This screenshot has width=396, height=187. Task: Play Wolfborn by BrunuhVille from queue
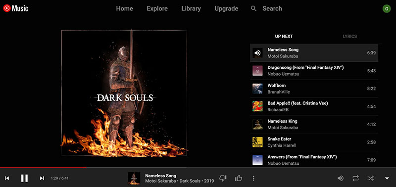point(314,89)
